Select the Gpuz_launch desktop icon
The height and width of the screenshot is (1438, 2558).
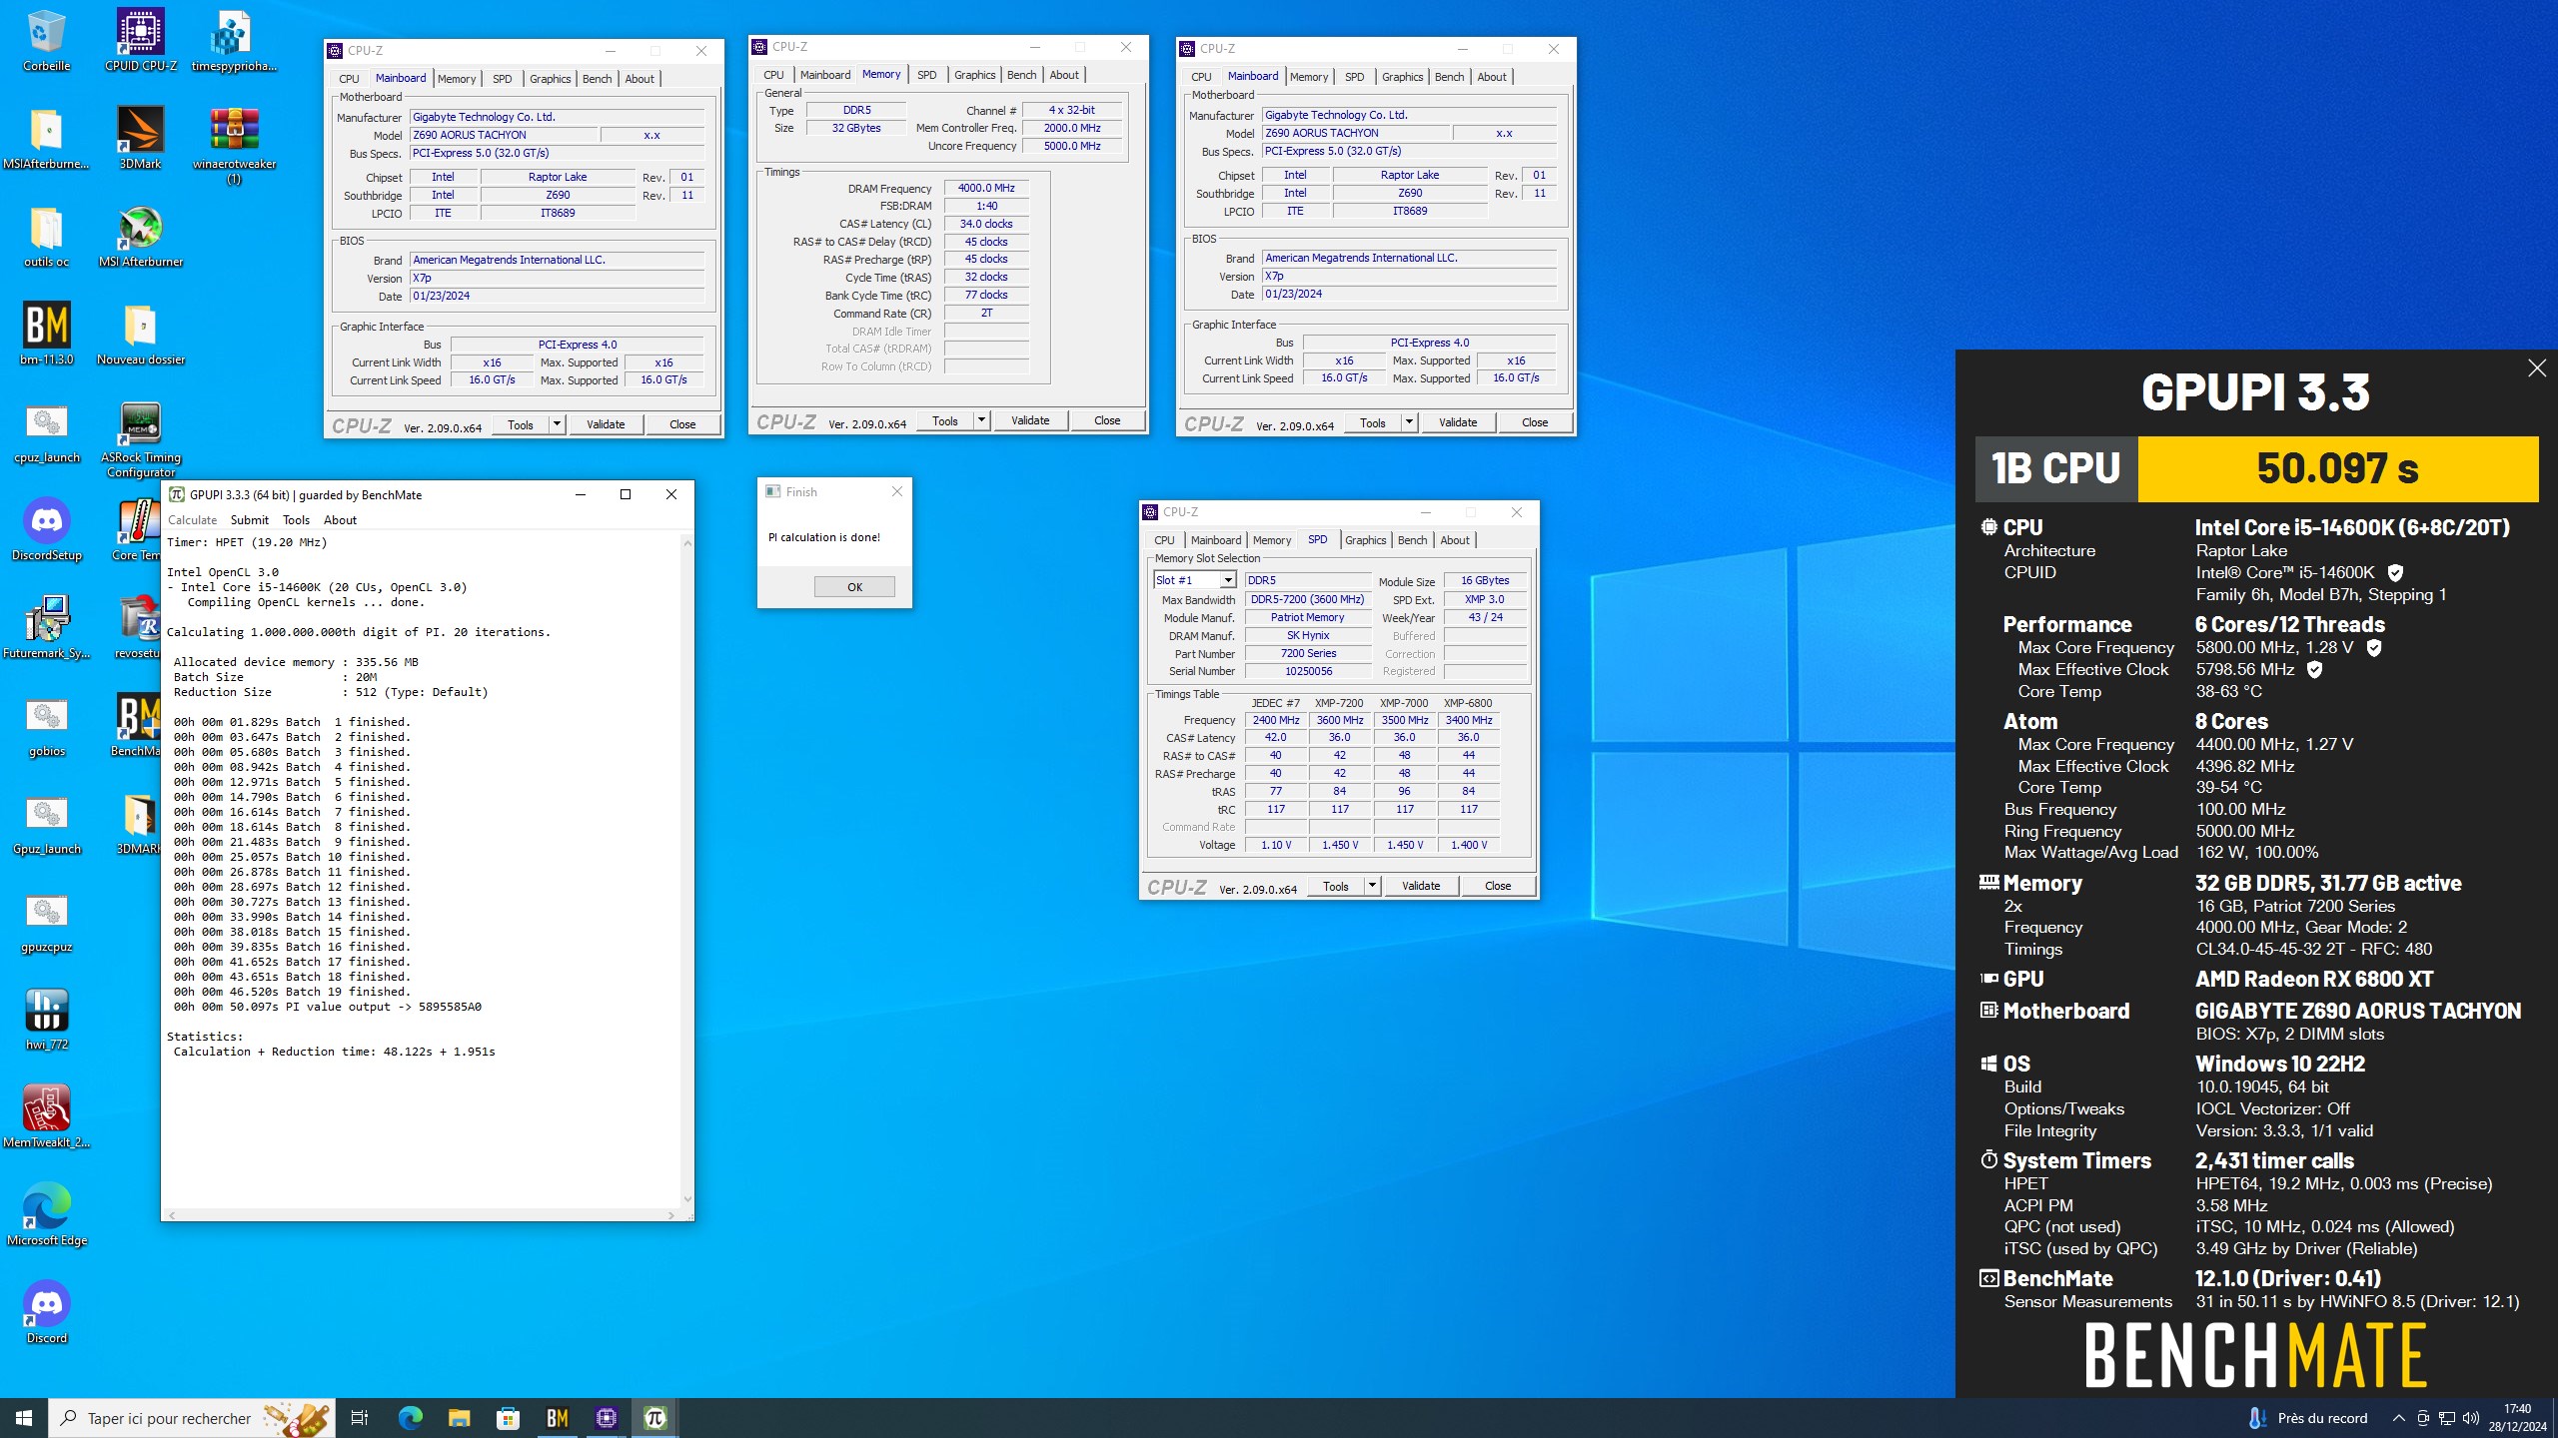tap(46, 824)
